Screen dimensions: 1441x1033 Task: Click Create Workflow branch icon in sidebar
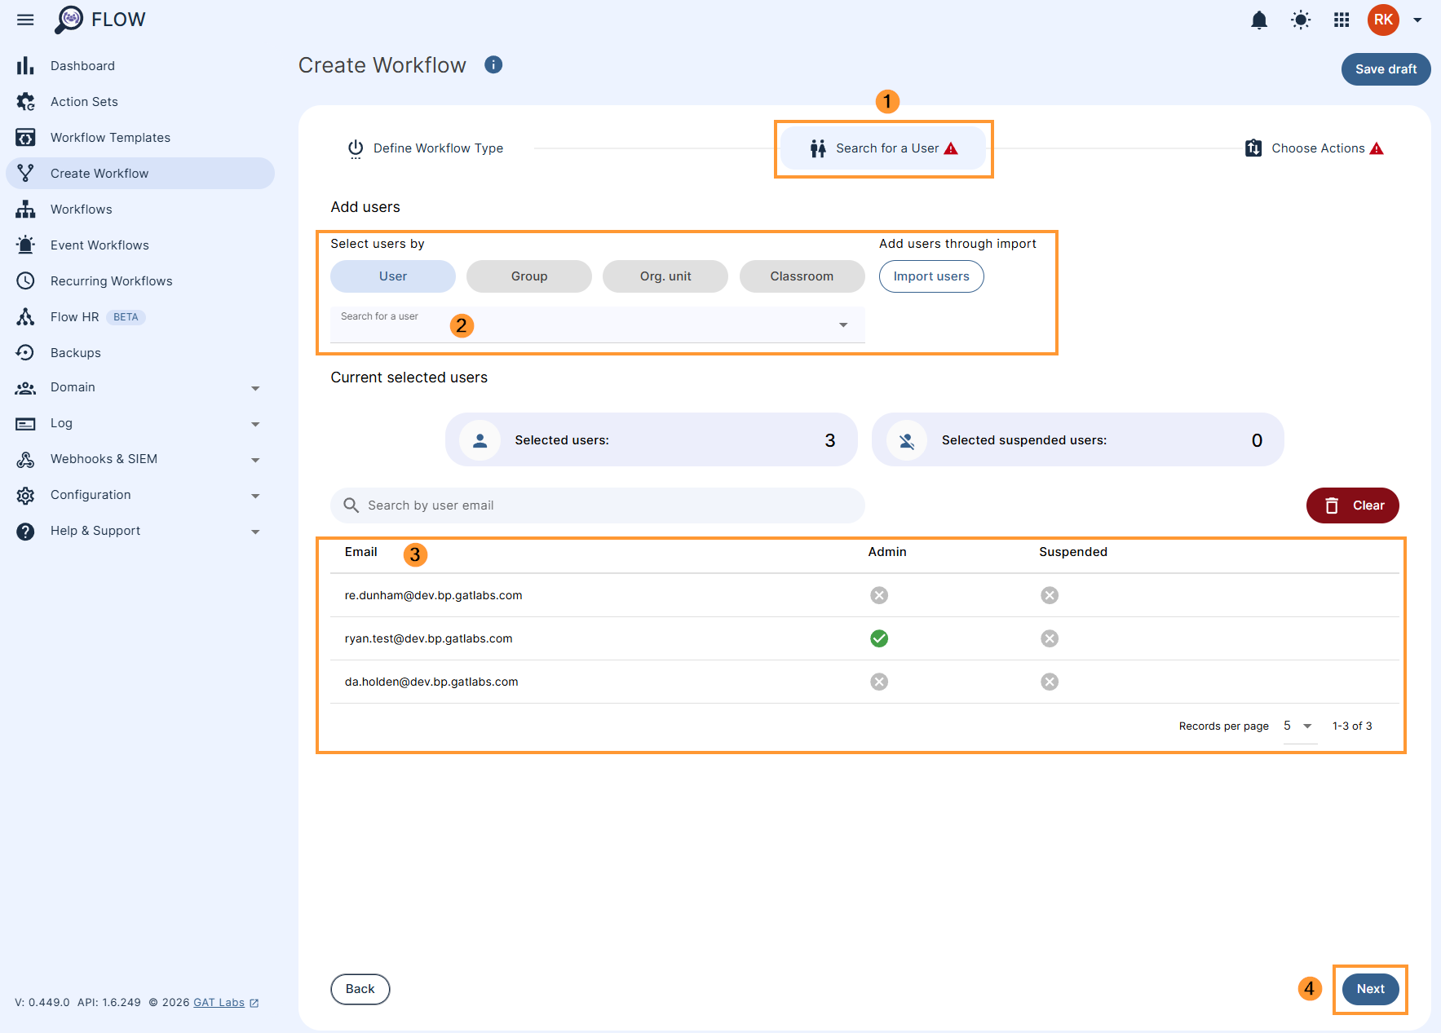pyautogui.click(x=25, y=173)
